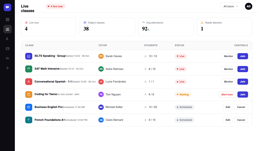Open the Avg attendance stat card
Screen dimensions: 259x151
166,27
